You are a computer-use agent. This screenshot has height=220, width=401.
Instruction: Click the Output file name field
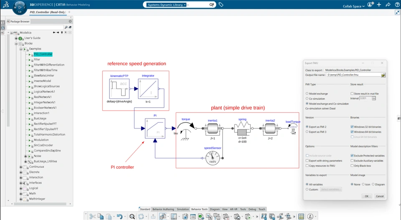[354, 75]
